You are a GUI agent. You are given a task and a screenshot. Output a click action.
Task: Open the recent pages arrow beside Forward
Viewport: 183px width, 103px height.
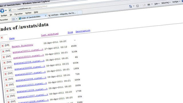(6, 11)
